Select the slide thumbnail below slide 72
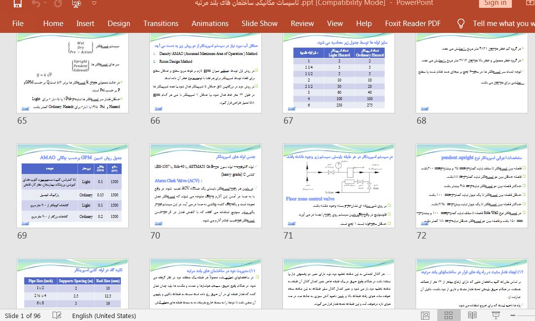The image size is (535, 321). [472, 284]
